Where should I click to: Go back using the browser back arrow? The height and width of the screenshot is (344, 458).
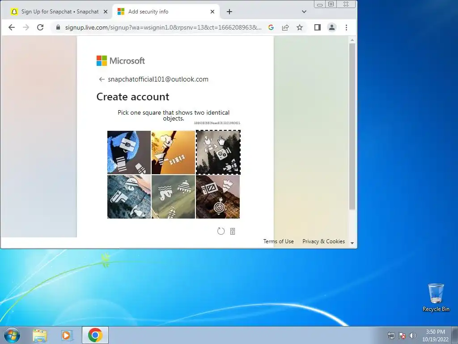pyautogui.click(x=11, y=27)
